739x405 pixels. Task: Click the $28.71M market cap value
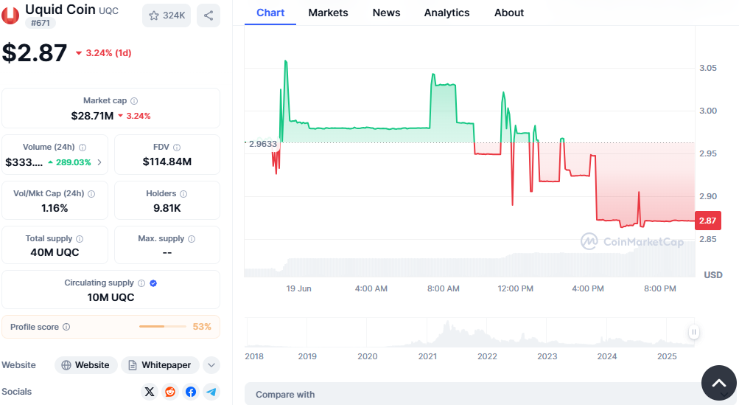[92, 116]
